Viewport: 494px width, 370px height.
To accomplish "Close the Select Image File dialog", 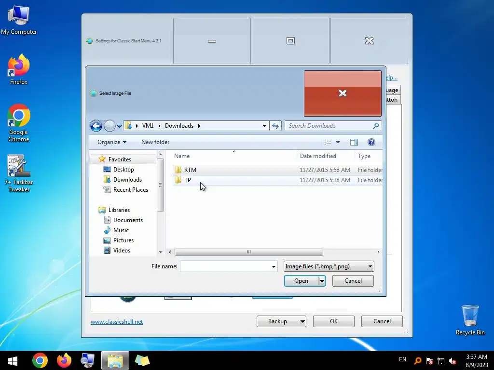I will pyautogui.click(x=343, y=93).
